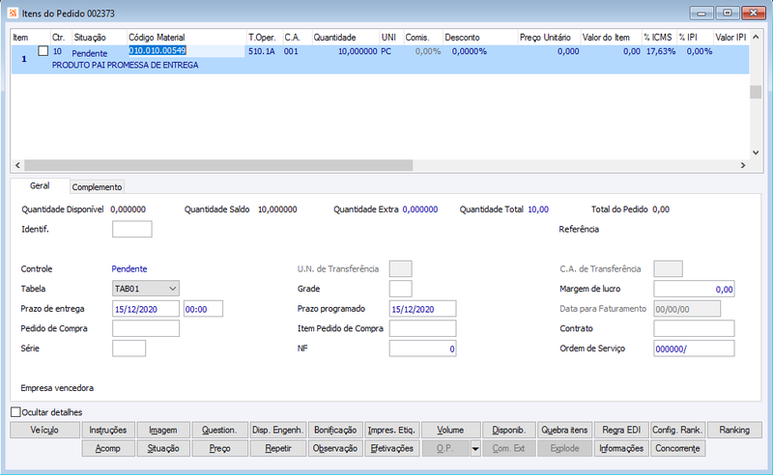Image resolution: width=773 pixels, height=475 pixels.
Task: Click the Preço button
Action: pos(220,448)
